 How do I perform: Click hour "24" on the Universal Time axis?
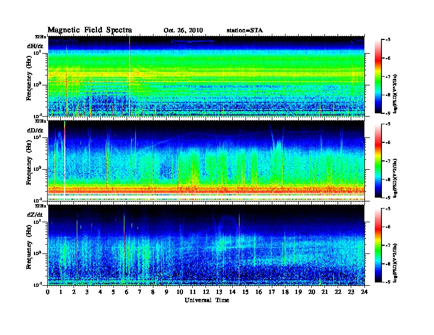pyautogui.click(x=364, y=292)
